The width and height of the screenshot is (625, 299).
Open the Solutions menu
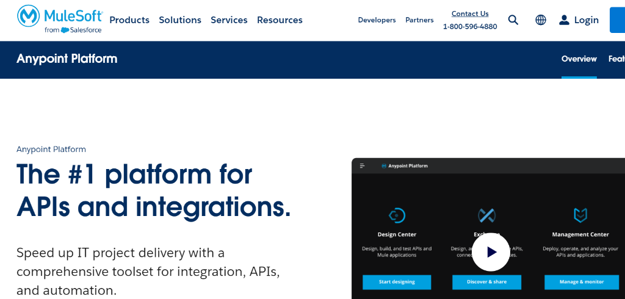[x=180, y=20]
